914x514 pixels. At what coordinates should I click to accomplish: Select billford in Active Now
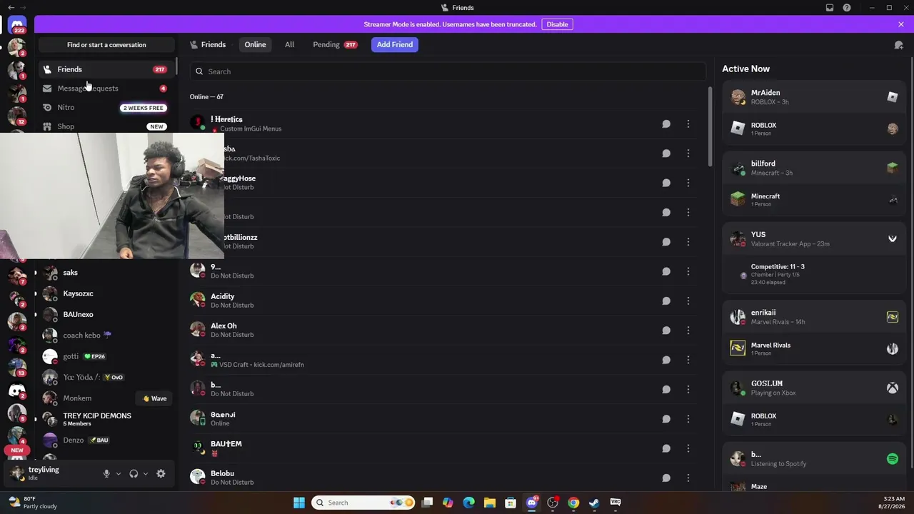click(814, 168)
